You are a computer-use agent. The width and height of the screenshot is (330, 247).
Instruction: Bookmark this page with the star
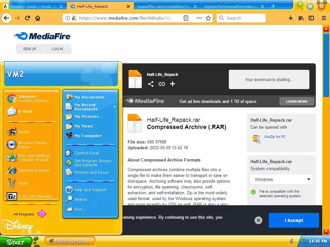pos(208,18)
